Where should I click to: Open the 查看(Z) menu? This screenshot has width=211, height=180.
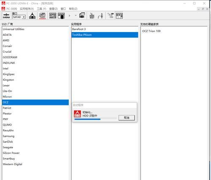[x=53, y=9]
